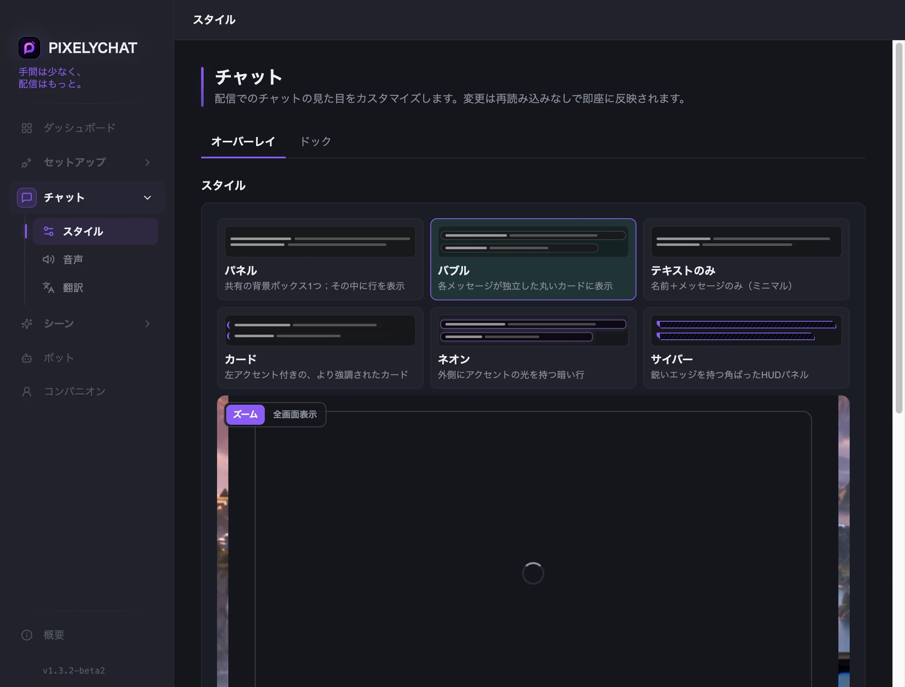905x687 pixels.
Task: Select the カード chat style
Action: pos(320,348)
